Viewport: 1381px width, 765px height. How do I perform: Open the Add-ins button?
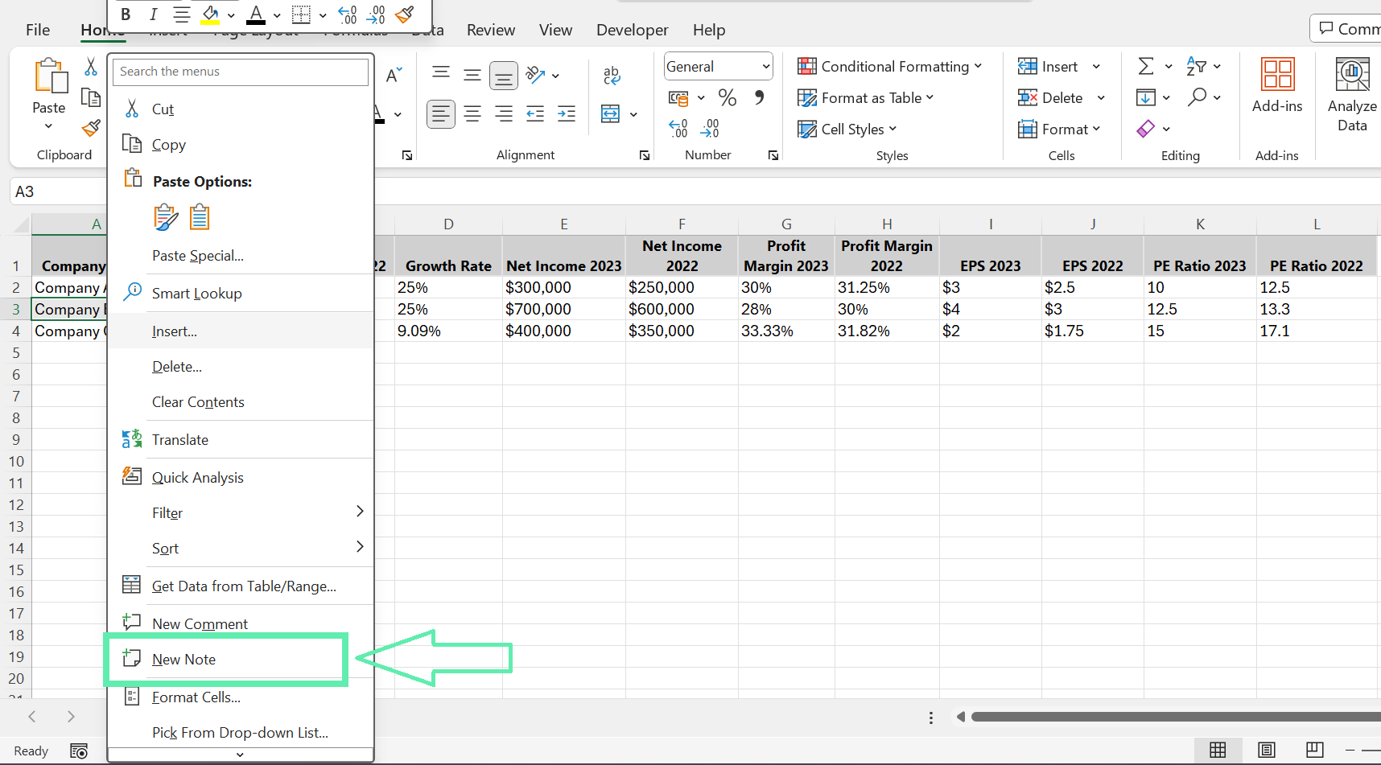[x=1277, y=85]
